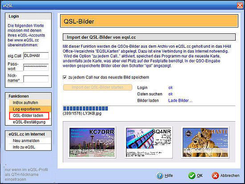This screenshot has width=245, height=184.
Task: Click the eig.Call input field
Action: click(x=36, y=56)
